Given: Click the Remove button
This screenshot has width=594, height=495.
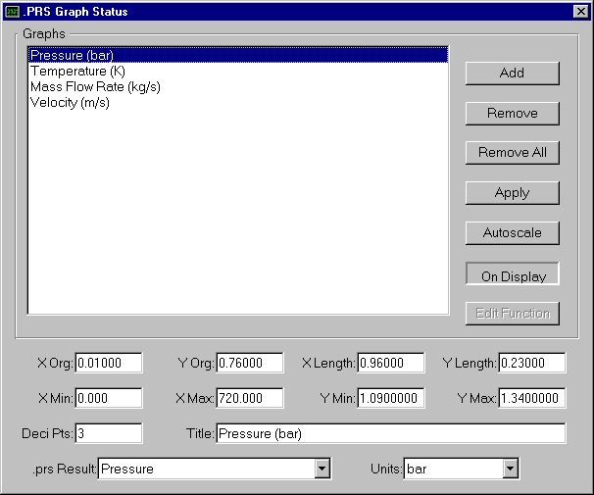Looking at the screenshot, I should click(x=513, y=114).
